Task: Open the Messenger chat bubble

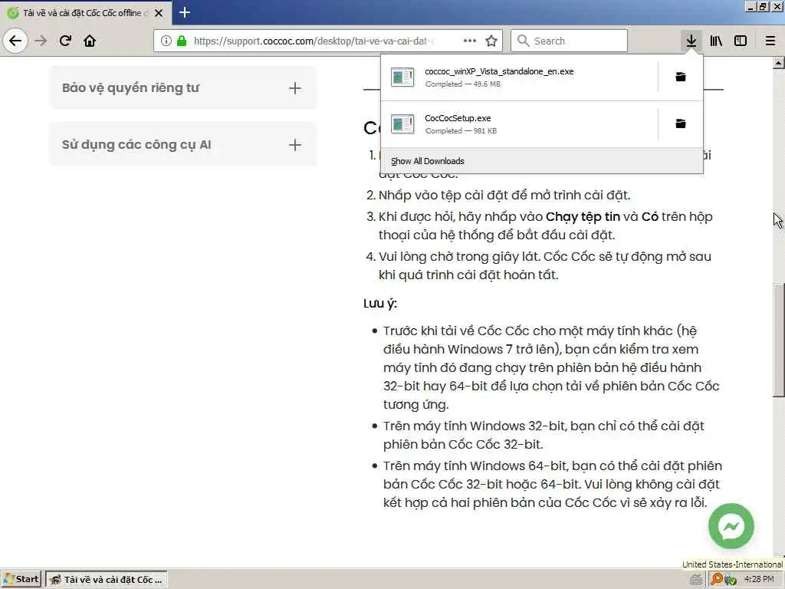Action: click(731, 526)
